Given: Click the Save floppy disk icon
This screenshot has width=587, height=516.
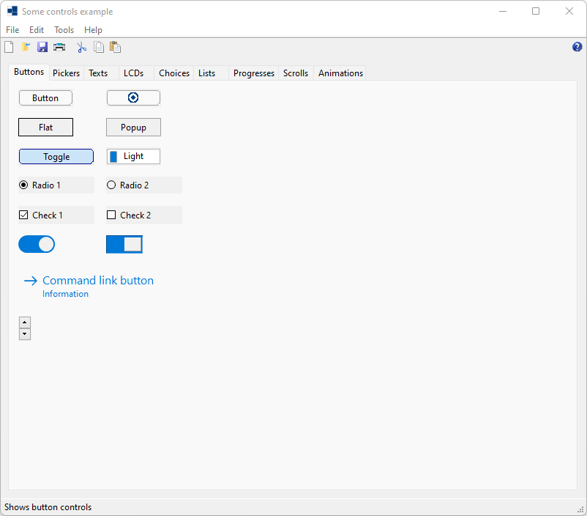Looking at the screenshot, I should 42,48.
